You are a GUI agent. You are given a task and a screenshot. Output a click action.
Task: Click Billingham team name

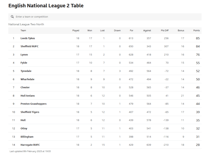(x=27, y=137)
